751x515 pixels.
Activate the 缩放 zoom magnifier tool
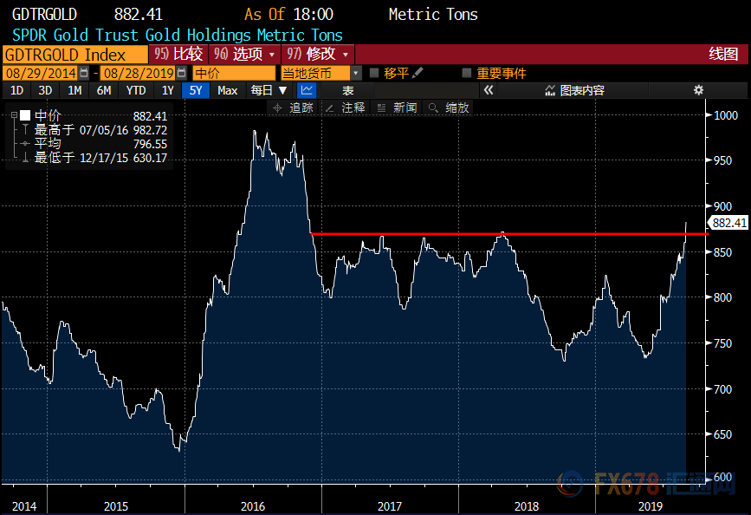click(449, 108)
